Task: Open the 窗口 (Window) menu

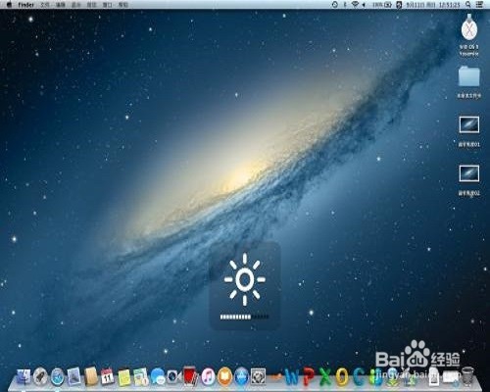Action: [x=108, y=5]
